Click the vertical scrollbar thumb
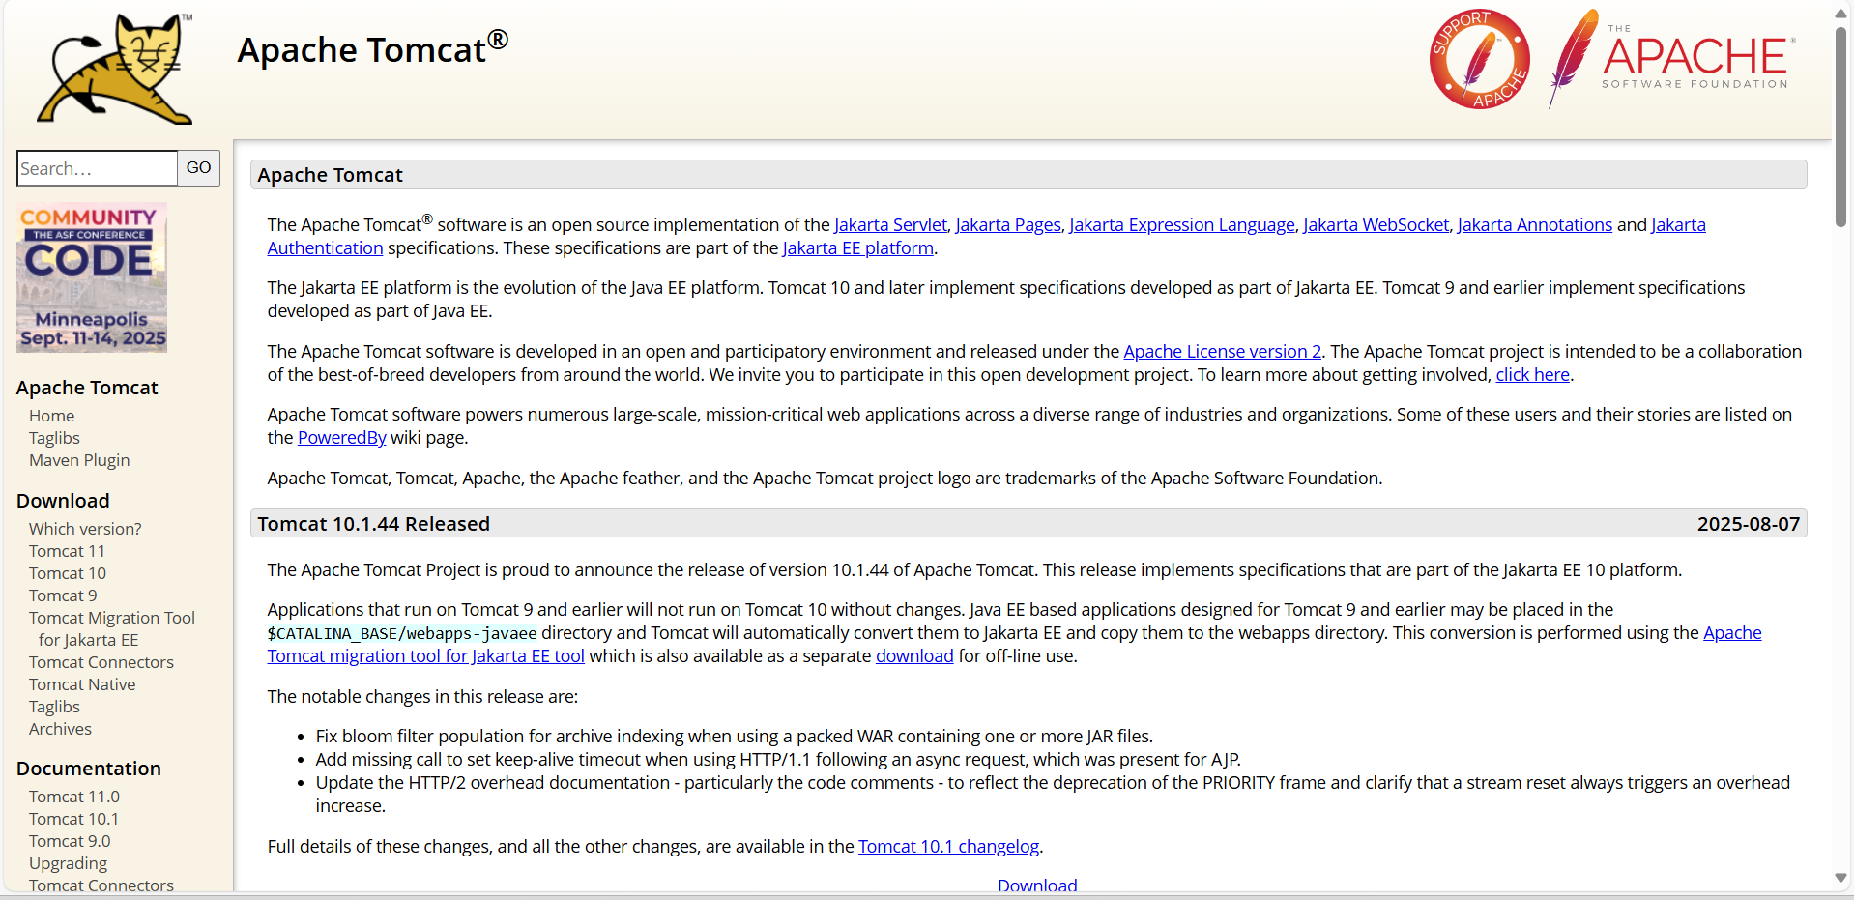The height and width of the screenshot is (900, 1854). click(1840, 126)
